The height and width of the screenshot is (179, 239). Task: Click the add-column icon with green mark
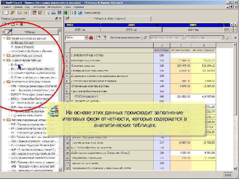99,37
